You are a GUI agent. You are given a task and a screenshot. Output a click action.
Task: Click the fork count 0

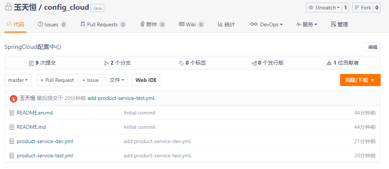click(x=377, y=8)
